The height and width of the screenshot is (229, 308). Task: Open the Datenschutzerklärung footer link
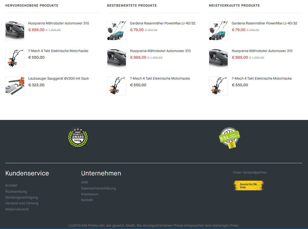pos(98,188)
